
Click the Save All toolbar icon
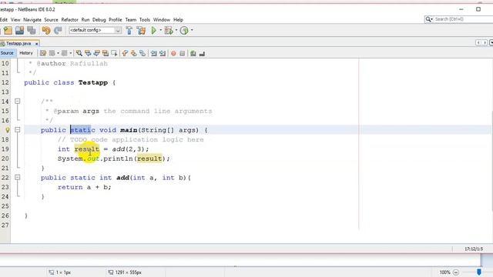32,31
